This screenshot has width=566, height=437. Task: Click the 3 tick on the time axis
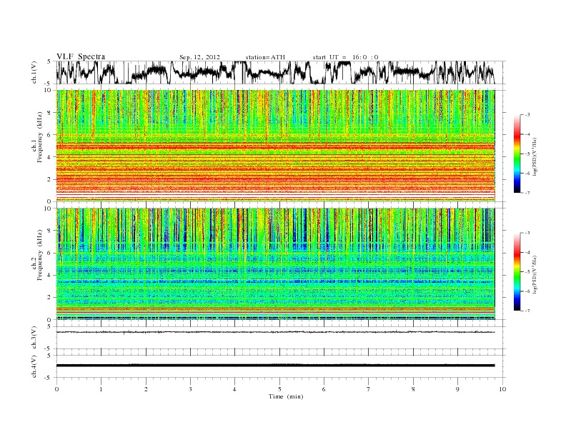(191, 389)
